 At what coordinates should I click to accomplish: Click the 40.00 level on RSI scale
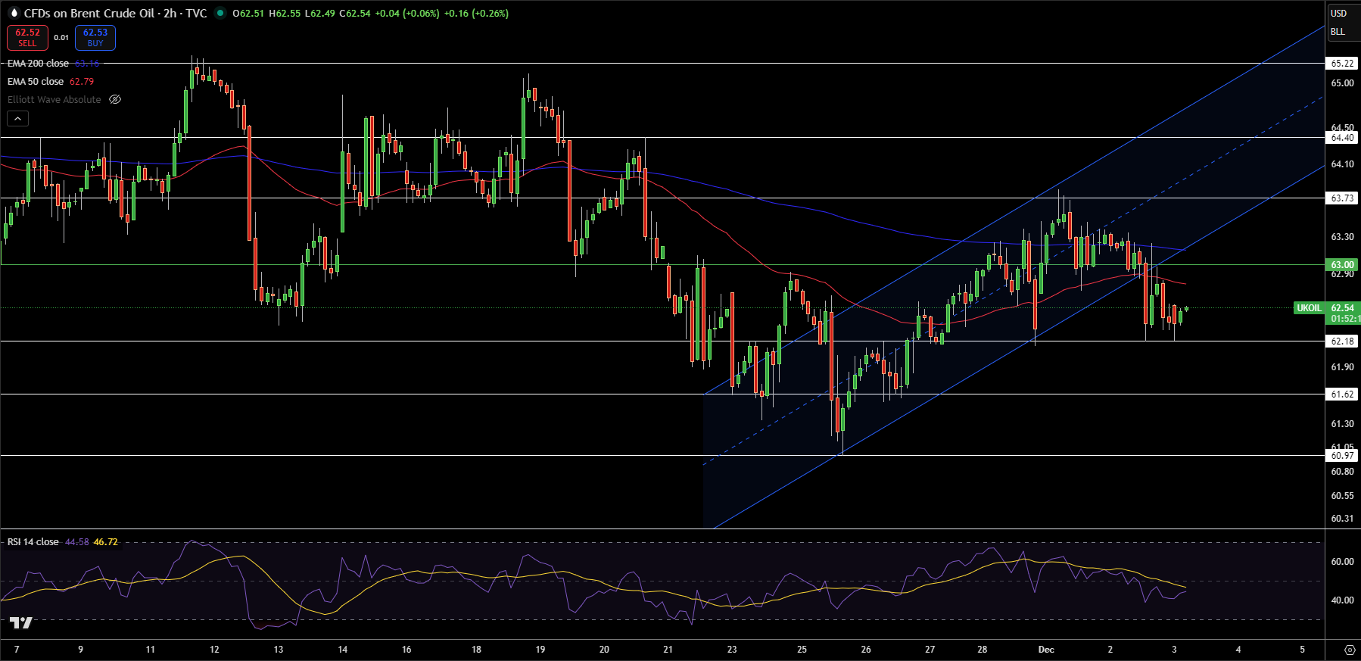coord(1343,600)
